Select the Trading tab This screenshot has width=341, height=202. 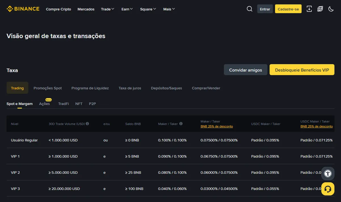(17, 88)
